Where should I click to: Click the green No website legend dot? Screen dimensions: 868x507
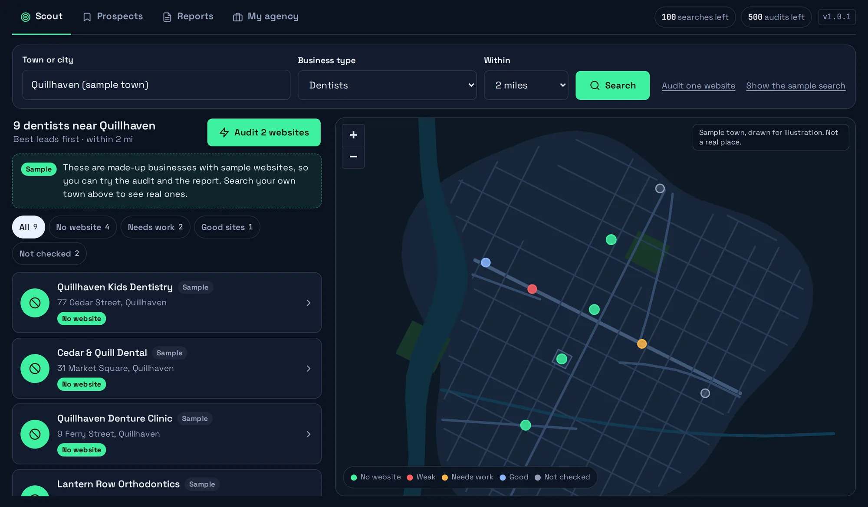(x=354, y=478)
